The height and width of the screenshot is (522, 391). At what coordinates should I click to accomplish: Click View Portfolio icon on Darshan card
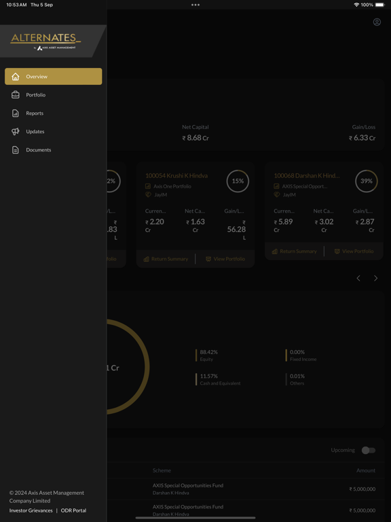337,251
